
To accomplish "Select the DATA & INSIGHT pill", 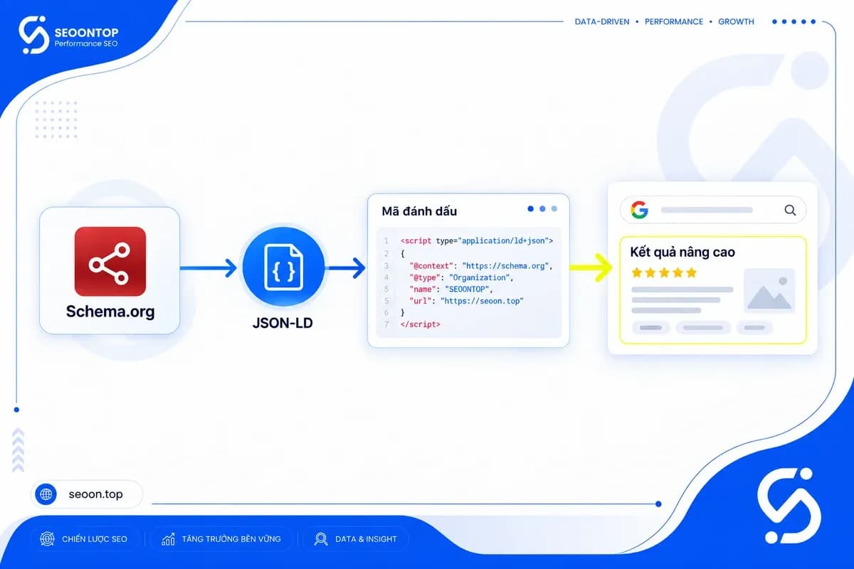I will tap(357, 539).
